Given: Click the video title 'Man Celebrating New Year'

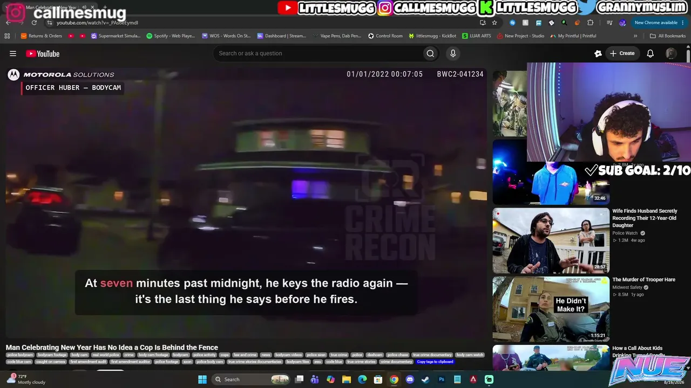Looking at the screenshot, I should [112, 348].
